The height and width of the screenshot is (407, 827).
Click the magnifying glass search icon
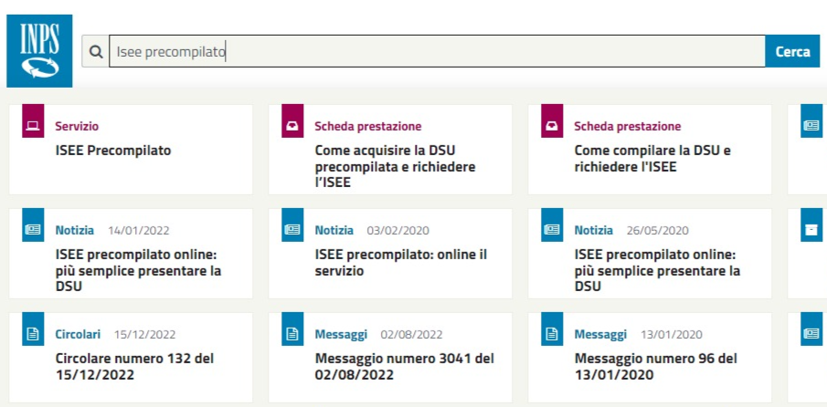95,52
